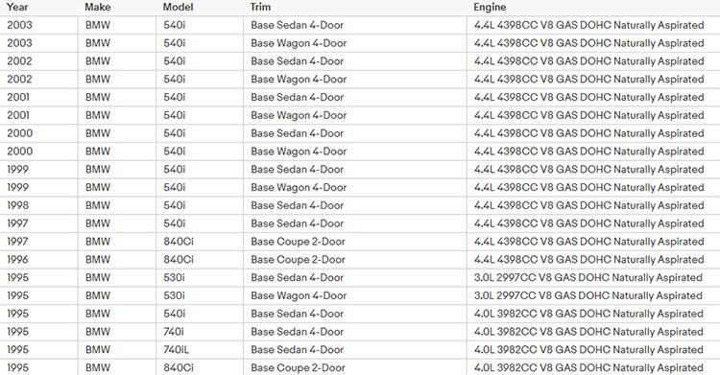Screen dimensions: 720x375
Task: Click the Model column header
Action: point(178,8)
